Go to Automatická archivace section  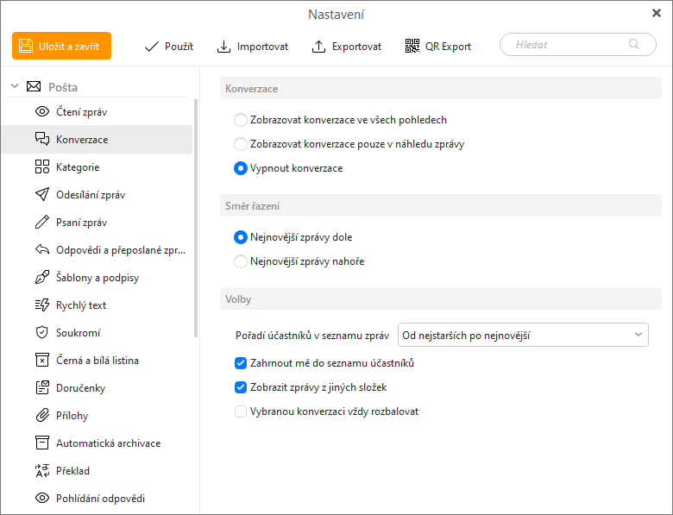point(108,443)
